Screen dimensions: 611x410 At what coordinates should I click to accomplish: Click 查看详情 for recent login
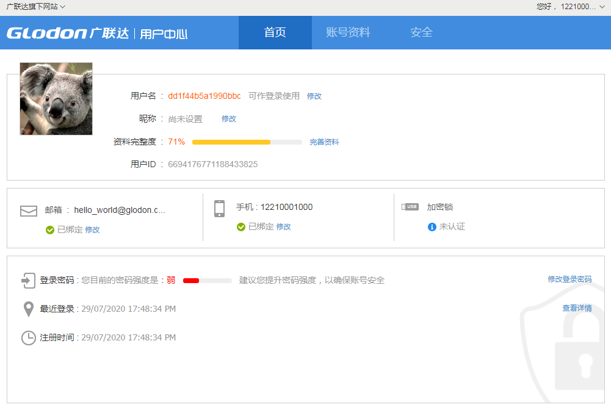point(577,309)
